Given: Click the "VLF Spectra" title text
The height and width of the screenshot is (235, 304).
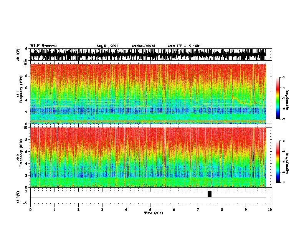Looking at the screenshot, I should (x=43, y=46).
